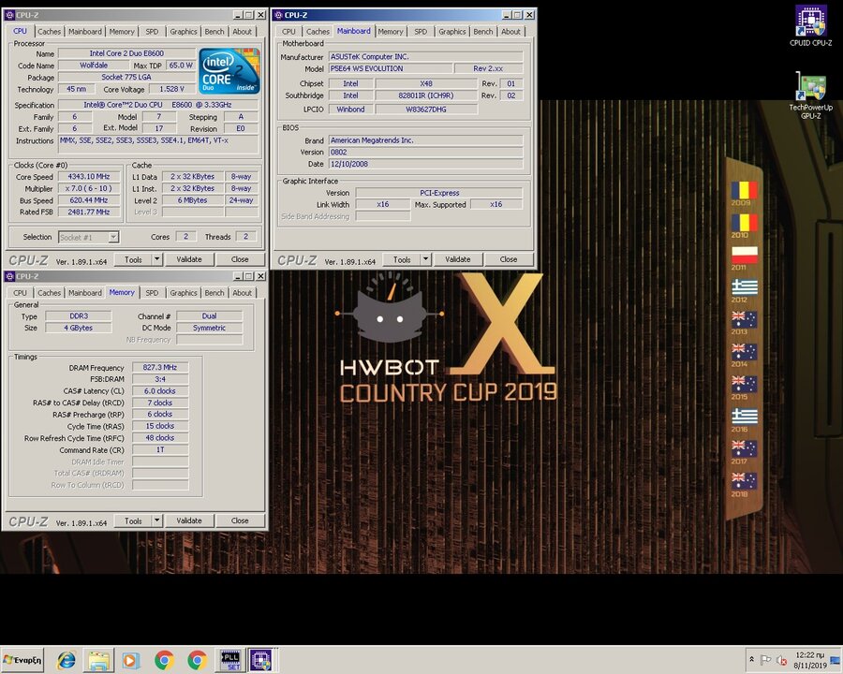This screenshot has height=674, width=843.
Task: Switch to About tab in Mainboard window
Action: click(510, 31)
